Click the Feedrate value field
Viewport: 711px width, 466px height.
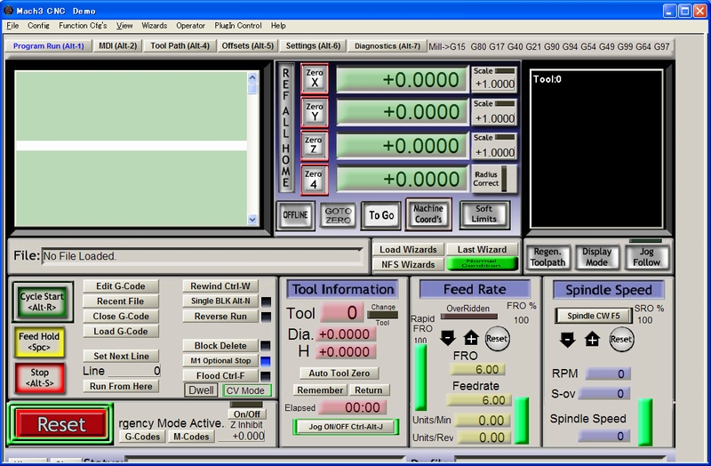point(478,400)
